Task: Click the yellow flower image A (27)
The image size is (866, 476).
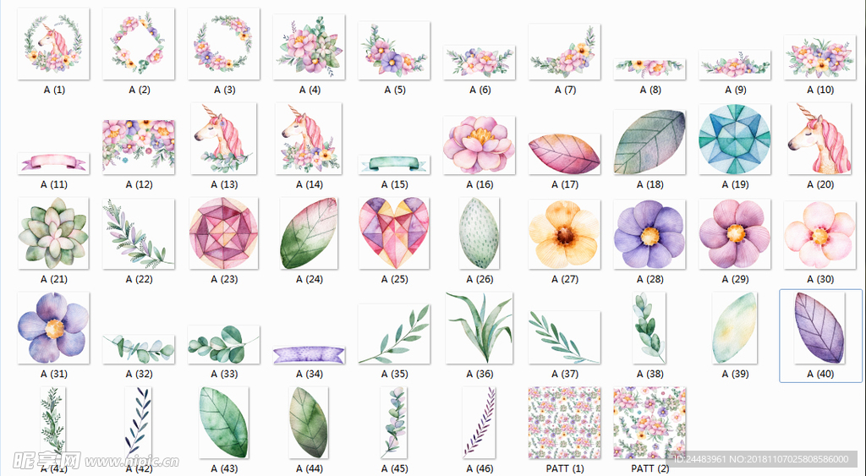Action: pos(564,235)
